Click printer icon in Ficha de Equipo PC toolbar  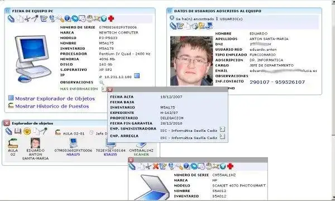point(89,19)
